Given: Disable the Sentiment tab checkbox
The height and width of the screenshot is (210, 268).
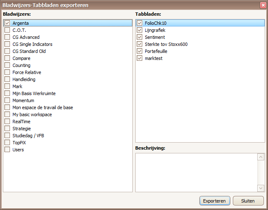Looking at the screenshot, I should click(139, 37).
